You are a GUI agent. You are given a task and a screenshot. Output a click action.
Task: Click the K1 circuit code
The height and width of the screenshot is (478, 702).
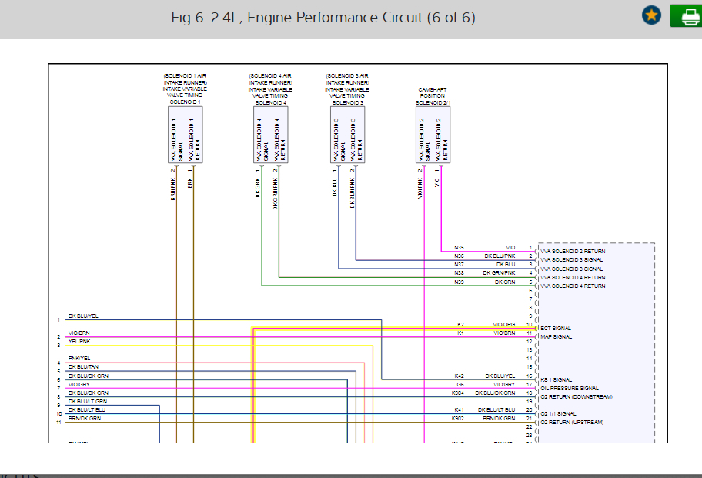460,333
